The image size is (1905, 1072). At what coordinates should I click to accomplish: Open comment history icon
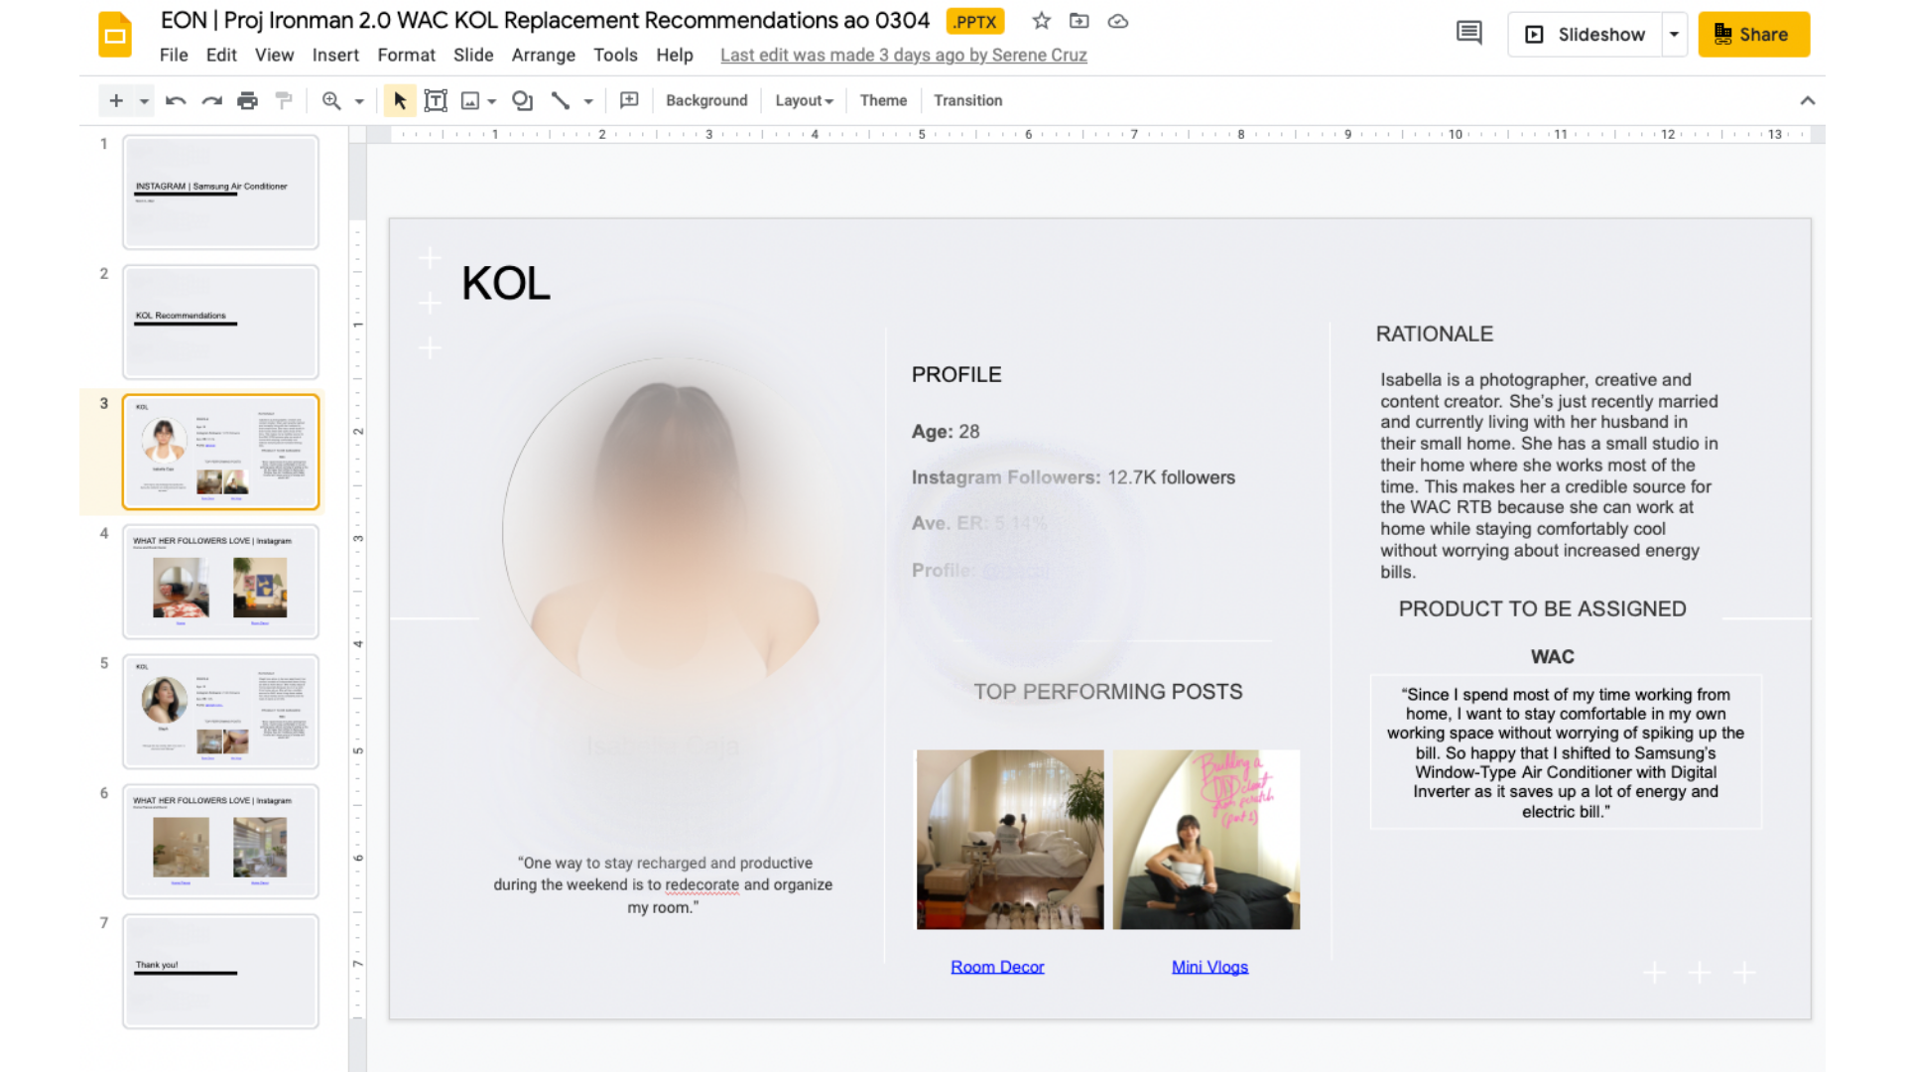tap(1468, 34)
